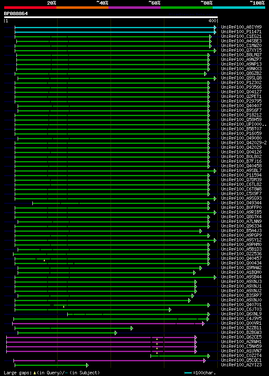Click the cyan alignment bar for UniRef100_A8IYH9
The width and height of the screenshot is (269, 376).
click(x=115, y=28)
